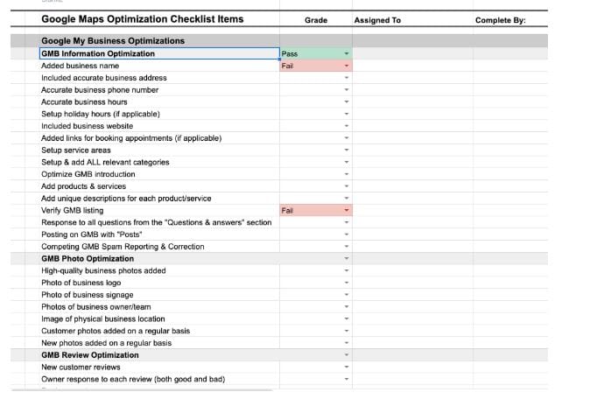Screen dimensions: 590x413
Task: Open Grade dropdown for Questions & answers response row
Action: point(347,222)
